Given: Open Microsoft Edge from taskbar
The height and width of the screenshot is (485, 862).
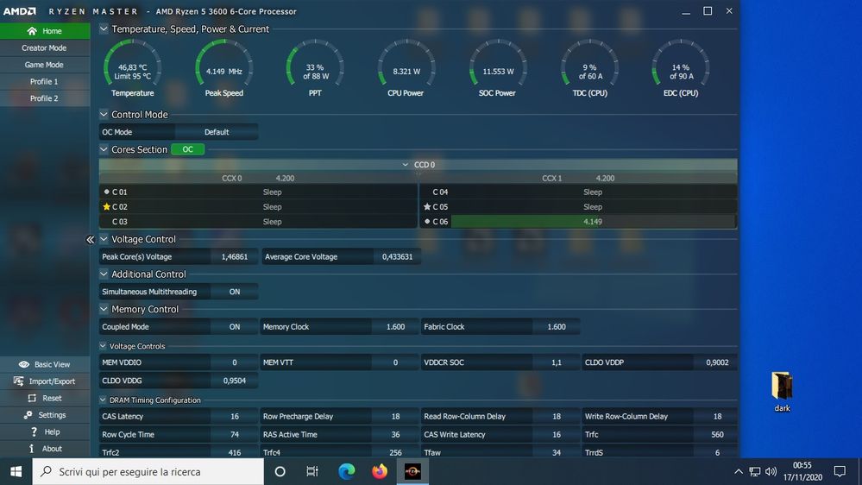Looking at the screenshot, I should pyautogui.click(x=346, y=471).
